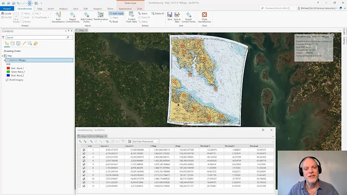Uncheck control point link 12 checkbox
Viewport: 347px width, 195px height.
tap(84, 186)
